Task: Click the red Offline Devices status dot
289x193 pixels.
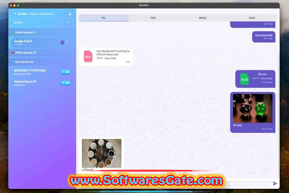Action: 13,53
